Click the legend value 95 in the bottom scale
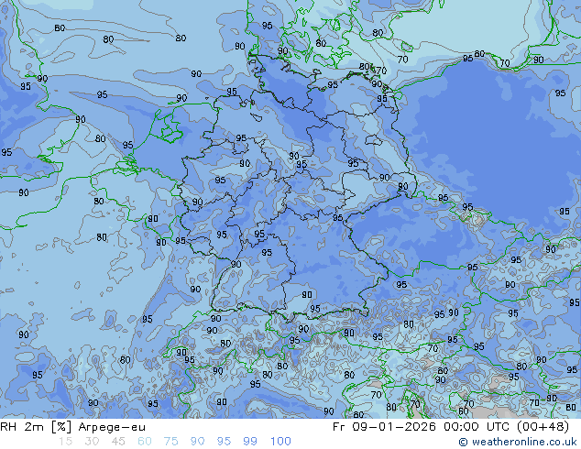 coord(224,442)
